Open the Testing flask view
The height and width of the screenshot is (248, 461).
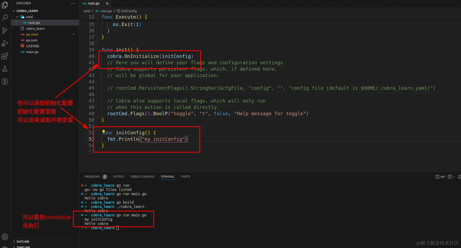(5, 69)
